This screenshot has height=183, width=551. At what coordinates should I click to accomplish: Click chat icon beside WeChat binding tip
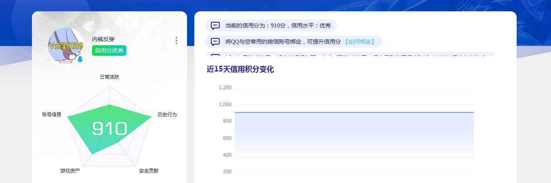click(x=215, y=42)
